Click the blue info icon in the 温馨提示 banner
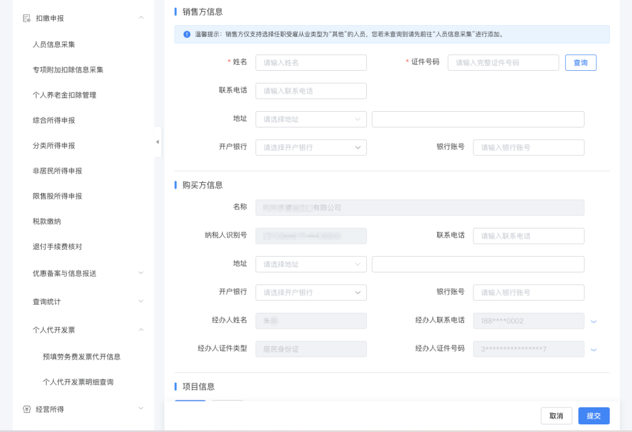 (x=187, y=34)
